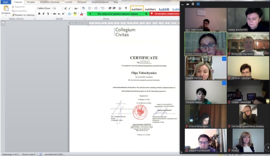The width and height of the screenshot is (270, 156).
Task: Click the red stop screen sharing button
Action: tap(164, 14)
